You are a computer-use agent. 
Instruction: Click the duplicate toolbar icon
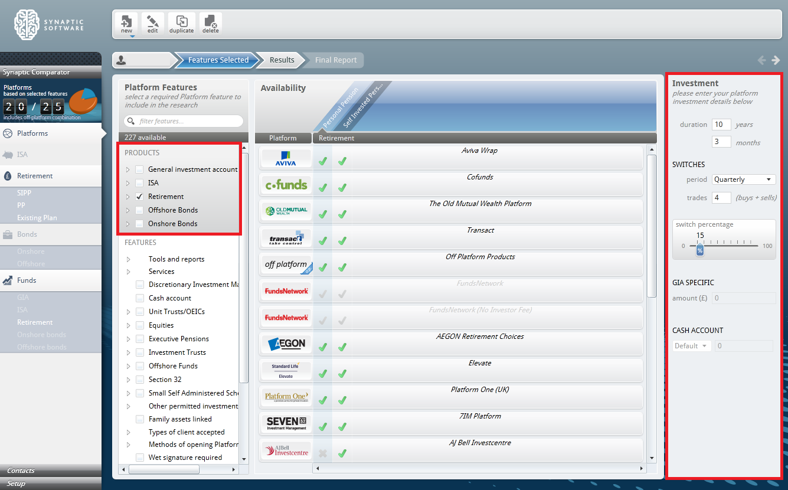pyautogui.click(x=181, y=24)
